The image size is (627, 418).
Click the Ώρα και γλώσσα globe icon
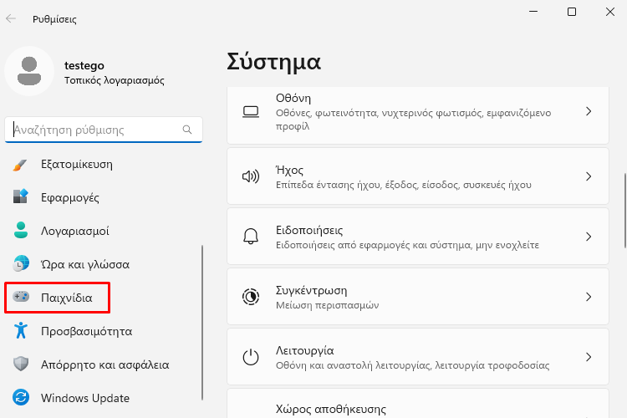(21, 263)
